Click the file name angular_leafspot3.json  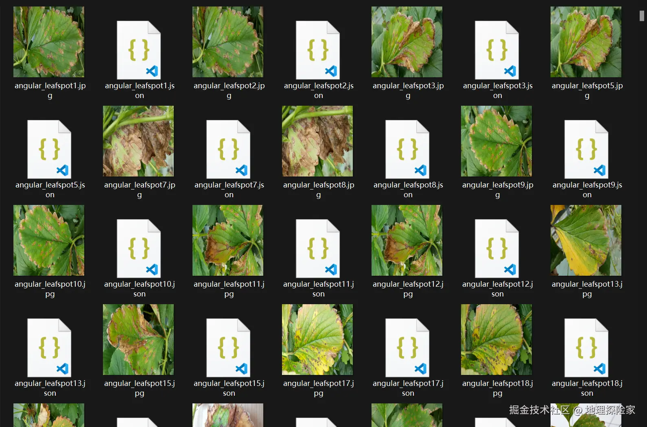[x=498, y=91]
